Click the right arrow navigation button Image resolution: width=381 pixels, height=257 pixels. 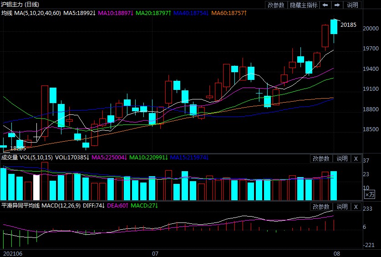(337, 5)
